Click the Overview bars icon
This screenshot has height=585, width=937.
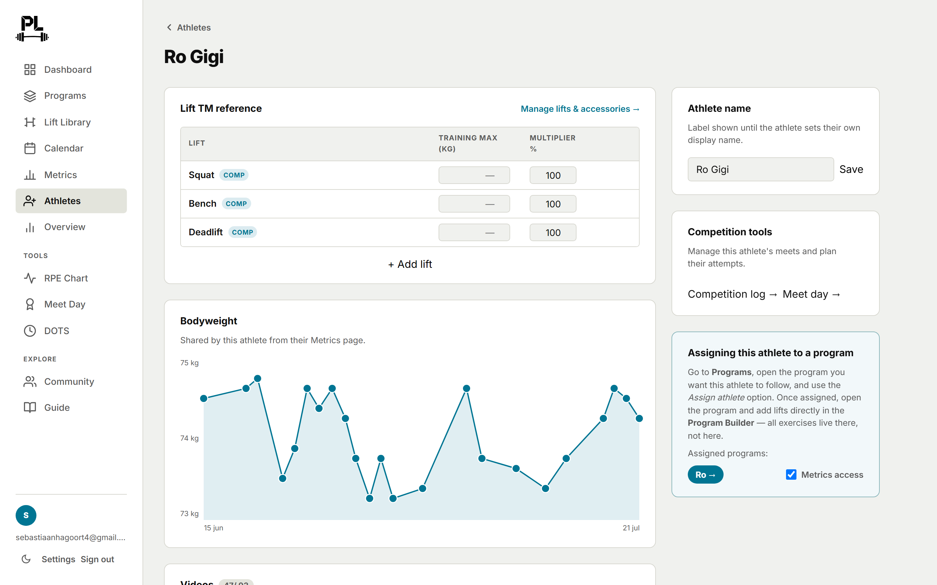click(x=30, y=227)
